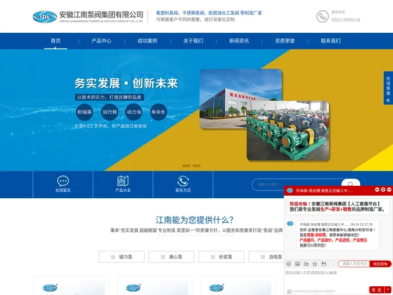Open the send options arrow beside 发送
Viewport: 393px width, 295px height.
pos(388,290)
